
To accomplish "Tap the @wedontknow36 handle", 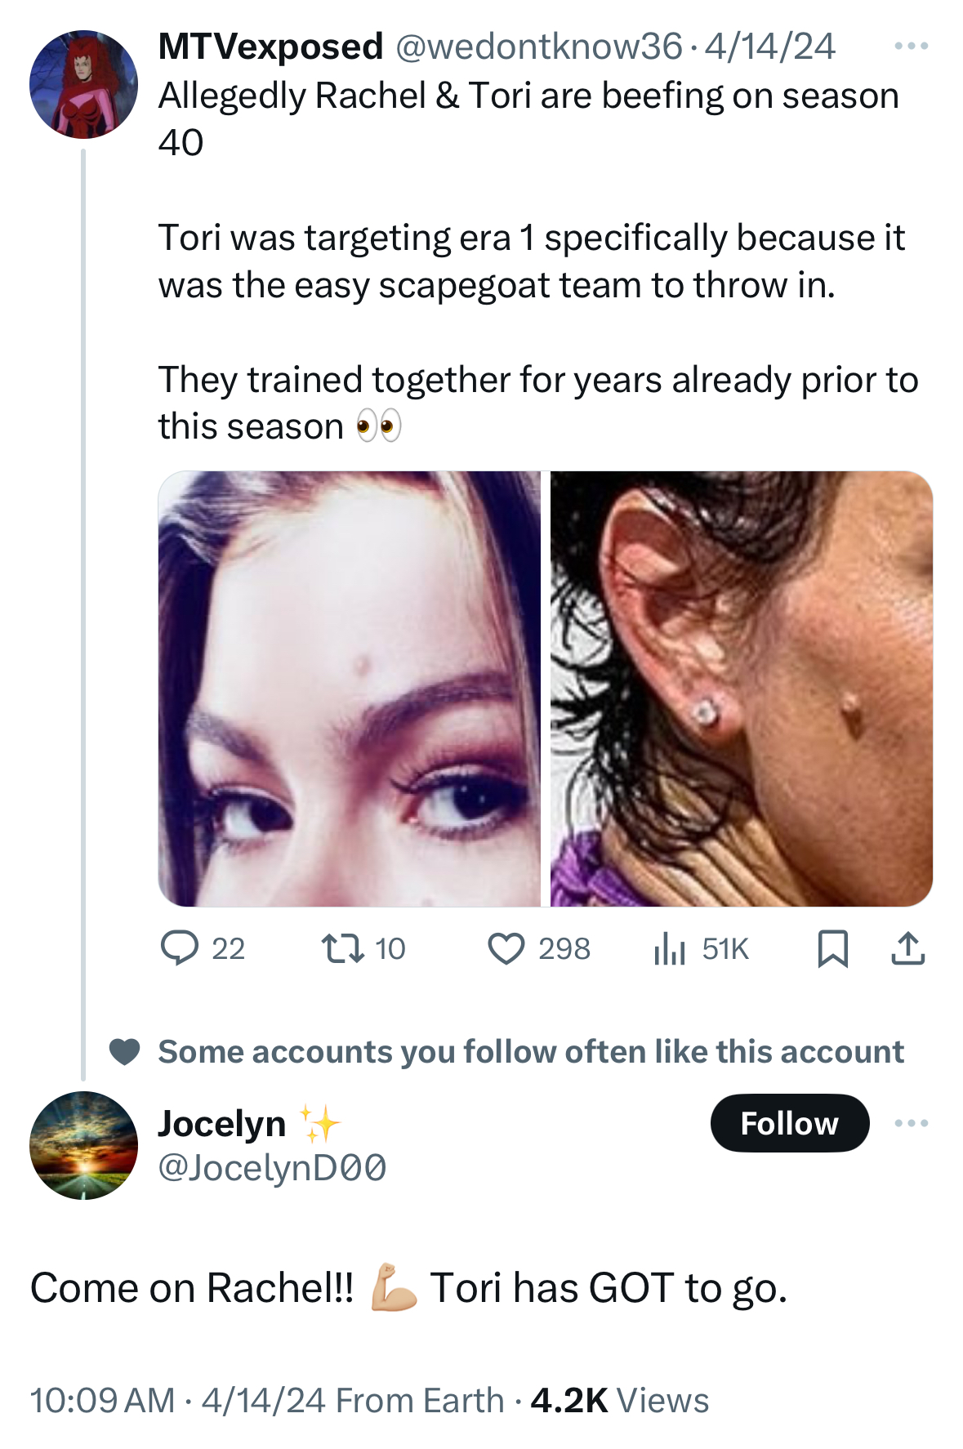I will point(538,47).
